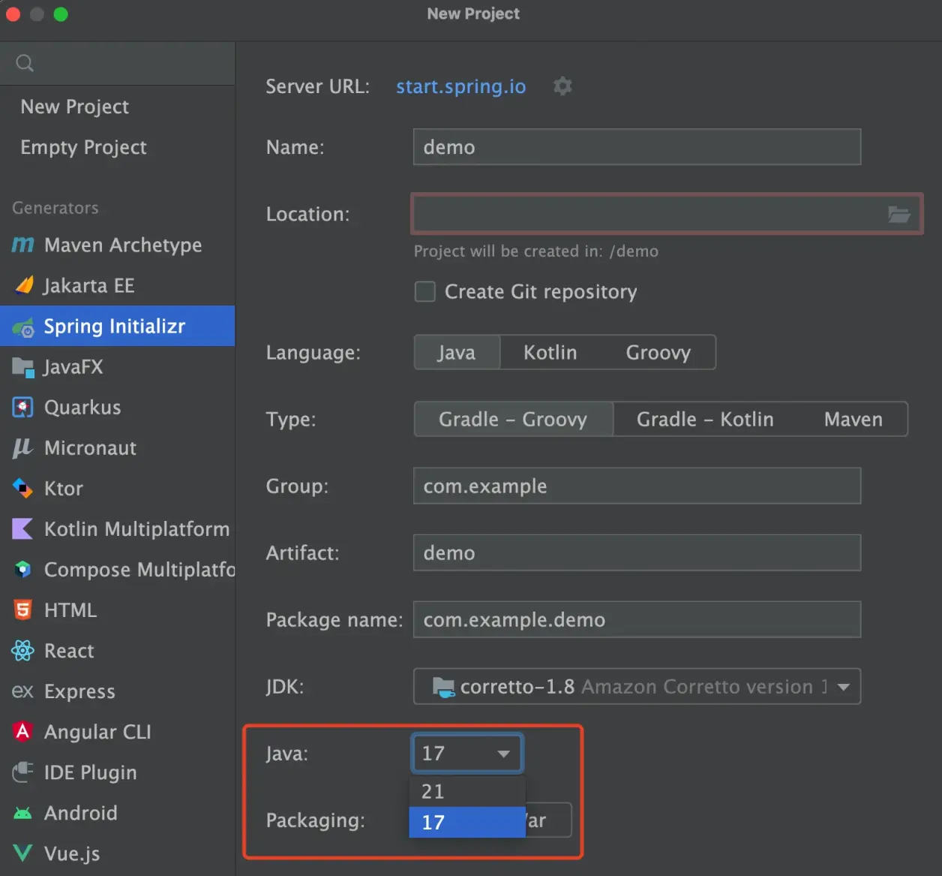Image resolution: width=942 pixels, height=876 pixels.
Task: Click the Kotlin Multiplatform K icon
Action: pyautogui.click(x=22, y=529)
